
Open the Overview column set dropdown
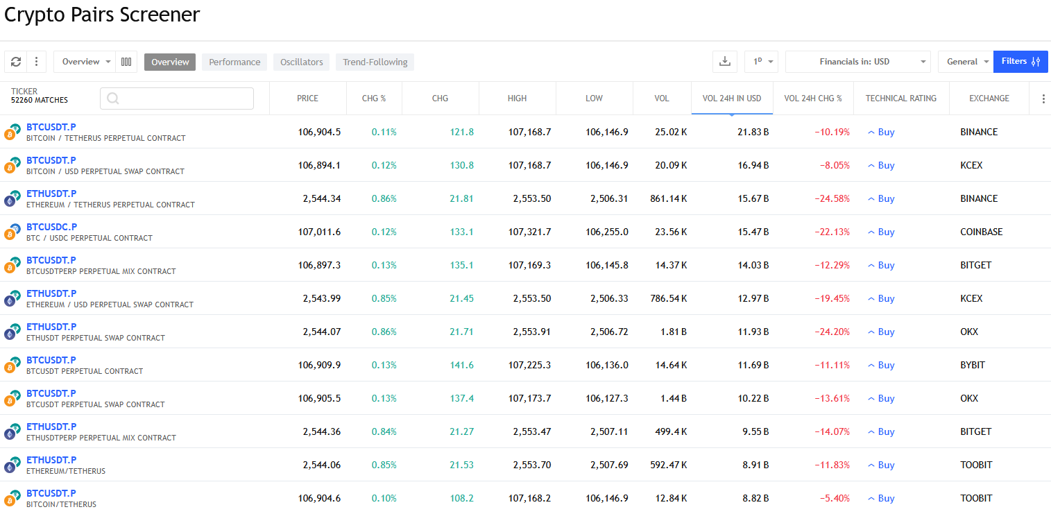click(85, 62)
